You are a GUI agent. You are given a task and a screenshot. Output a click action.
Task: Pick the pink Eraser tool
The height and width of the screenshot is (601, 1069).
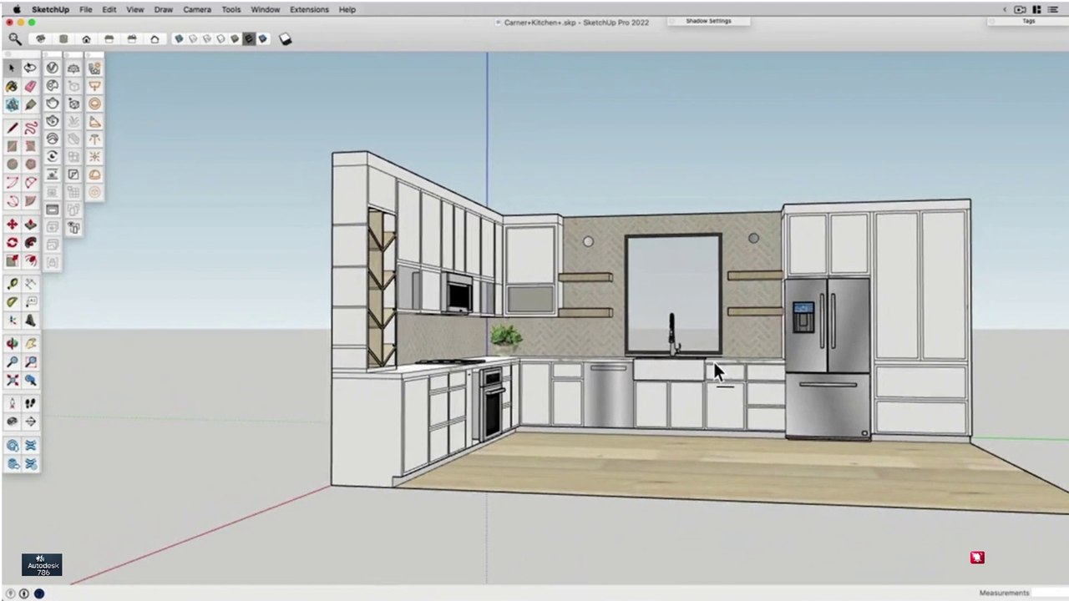tap(30, 87)
